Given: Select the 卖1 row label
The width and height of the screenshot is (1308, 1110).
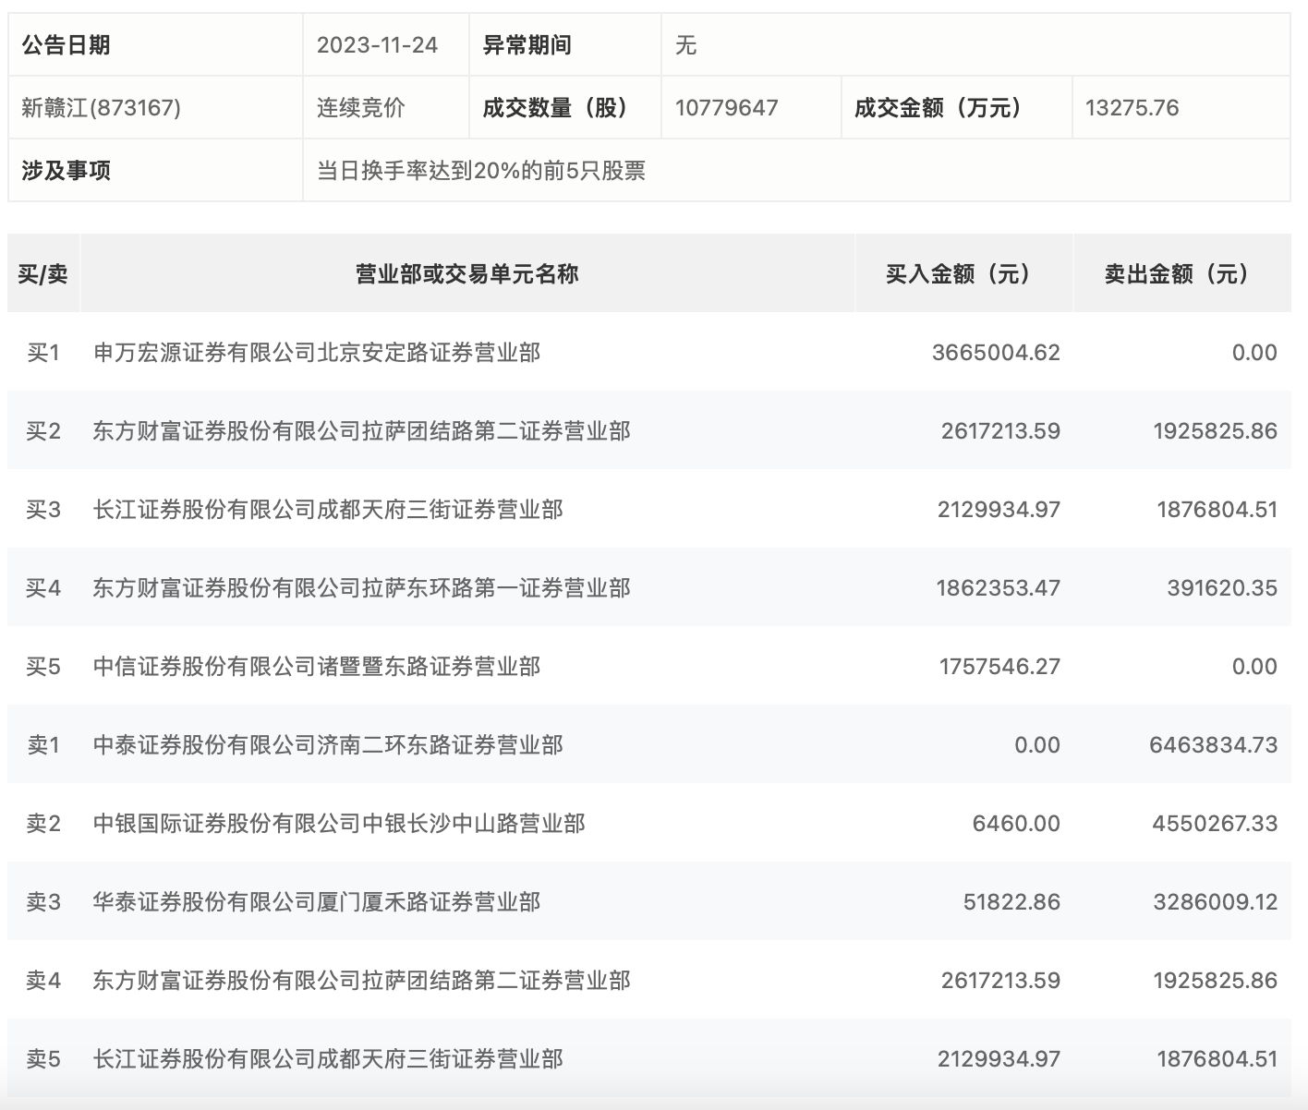Looking at the screenshot, I should click(42, 744).
